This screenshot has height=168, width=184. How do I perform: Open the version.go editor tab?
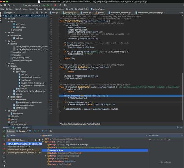click(x=86, y=13)
